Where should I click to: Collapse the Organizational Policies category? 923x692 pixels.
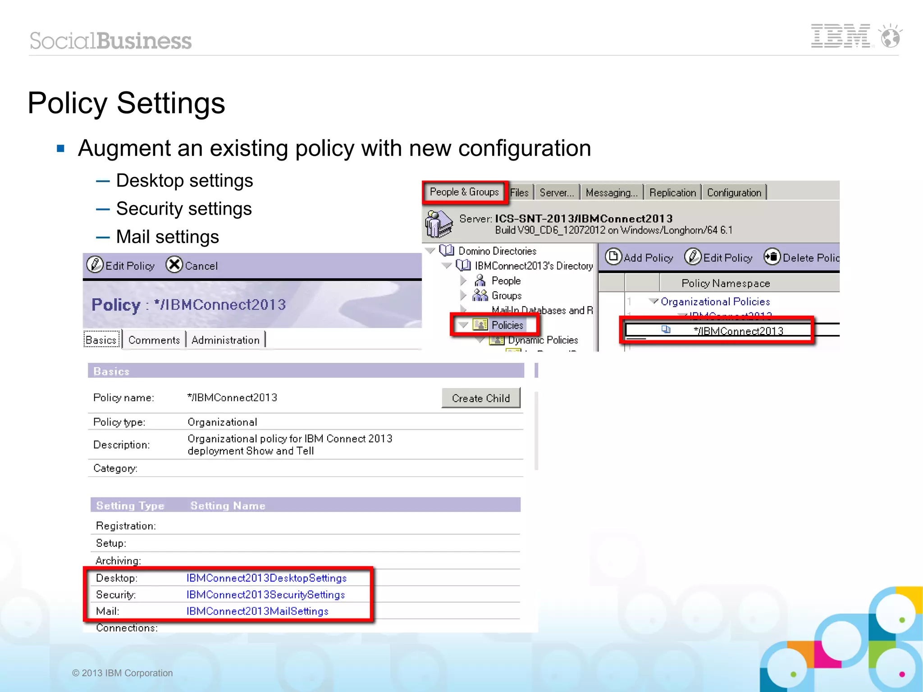[x=653, y=301]
